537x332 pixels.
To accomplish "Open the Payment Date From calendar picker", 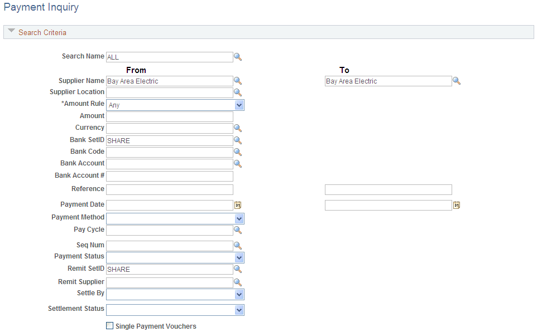I will (237, 205).
